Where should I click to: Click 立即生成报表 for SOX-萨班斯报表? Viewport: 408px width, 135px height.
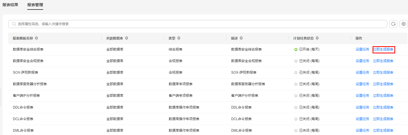[383, 72]
